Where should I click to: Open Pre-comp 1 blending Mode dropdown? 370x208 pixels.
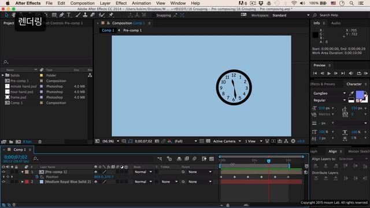coord(143,172)
